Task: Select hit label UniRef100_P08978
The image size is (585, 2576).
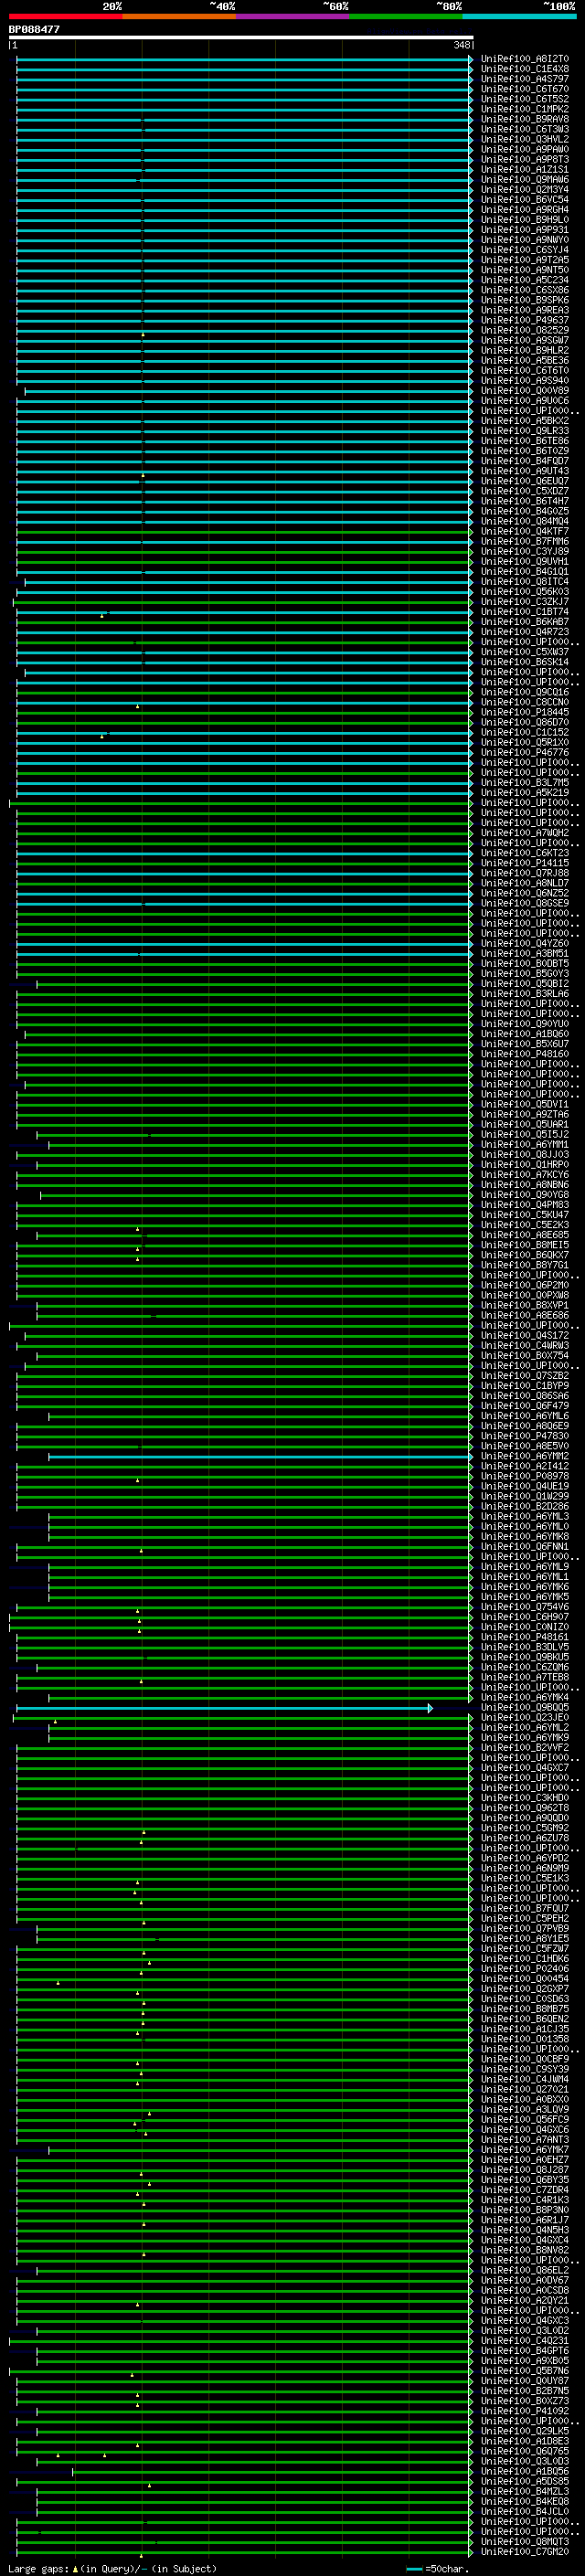Action: [x=525, y=1476]
